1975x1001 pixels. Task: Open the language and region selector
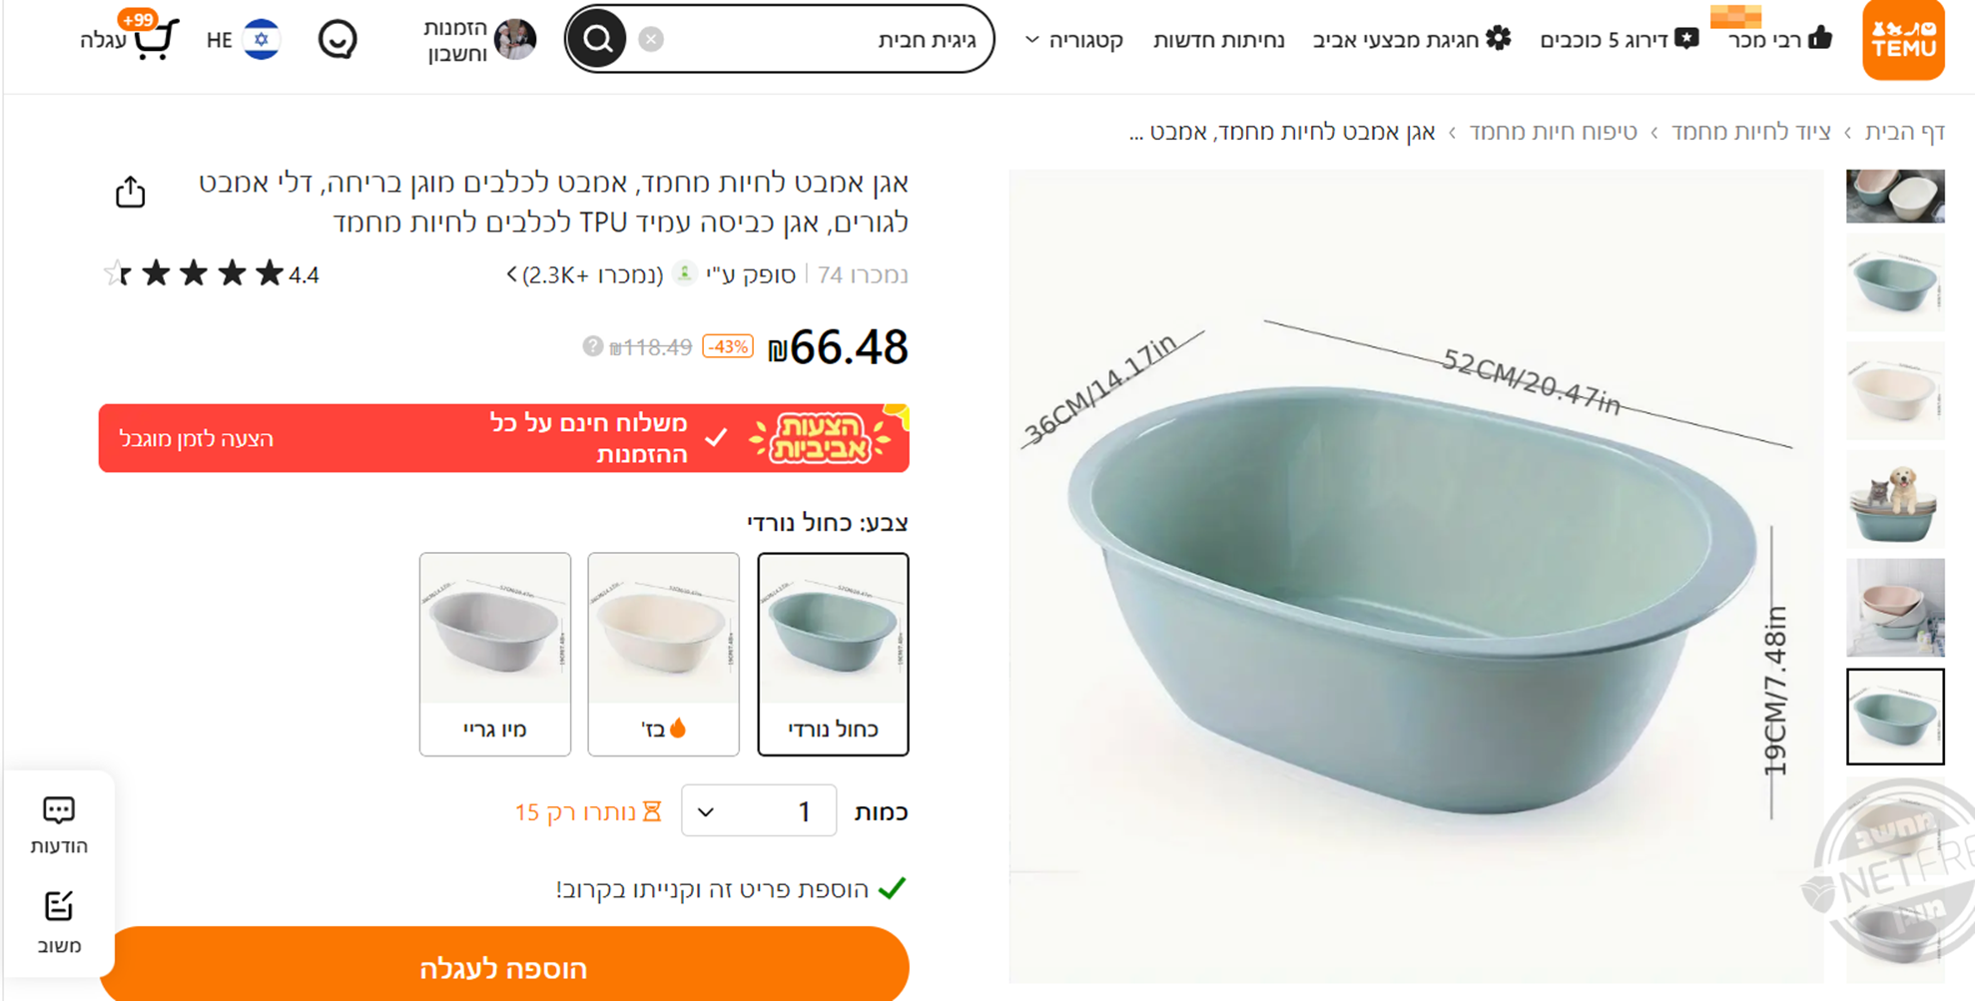point(244,39)
